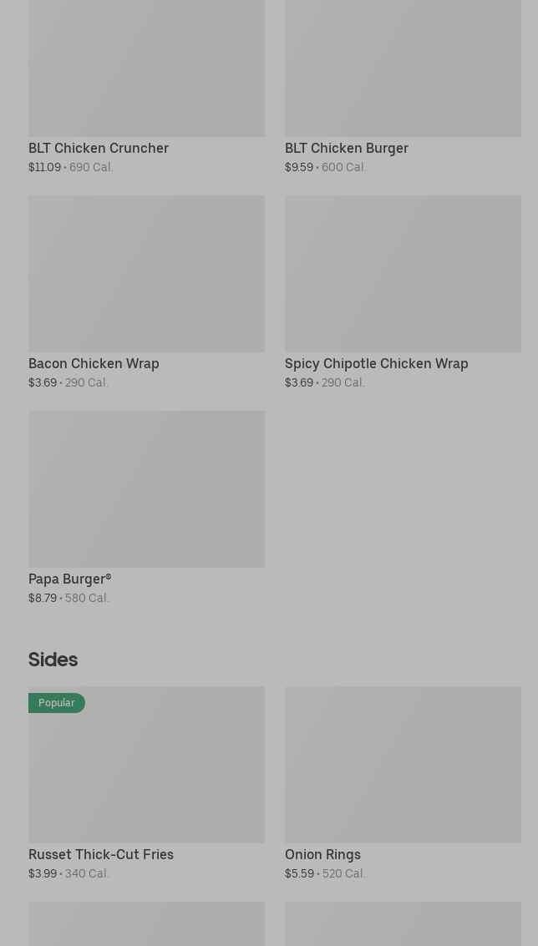Click the $5.59 Onion Rings price
538x946 pixels.
300,873
